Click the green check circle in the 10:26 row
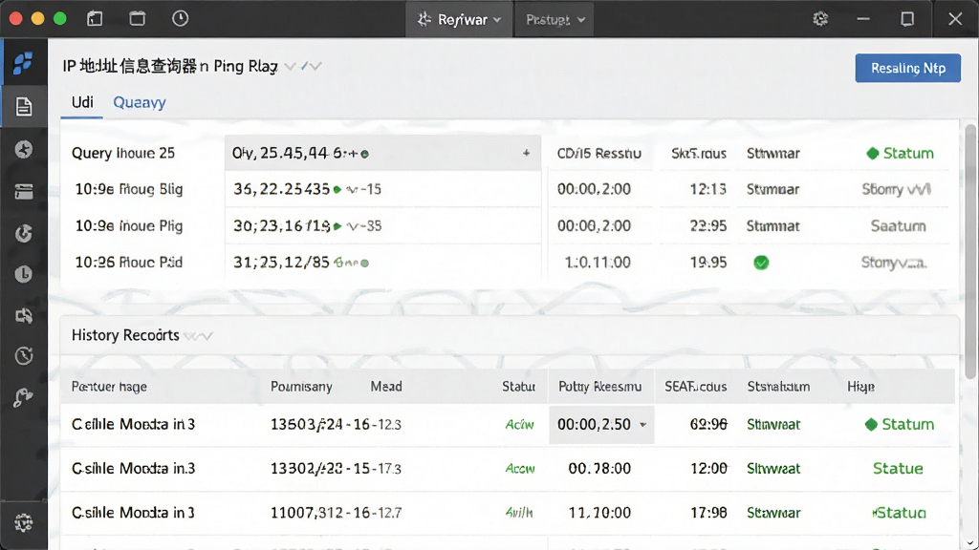Viewport: 979px width, 550px height. click(x=761, y=263)
